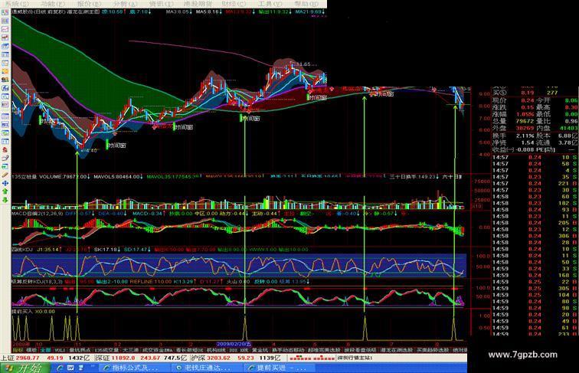Click the 涨幅 1.85% value in quote panel
The width and height of the screenshot is (579, 373).
point(526,114)
